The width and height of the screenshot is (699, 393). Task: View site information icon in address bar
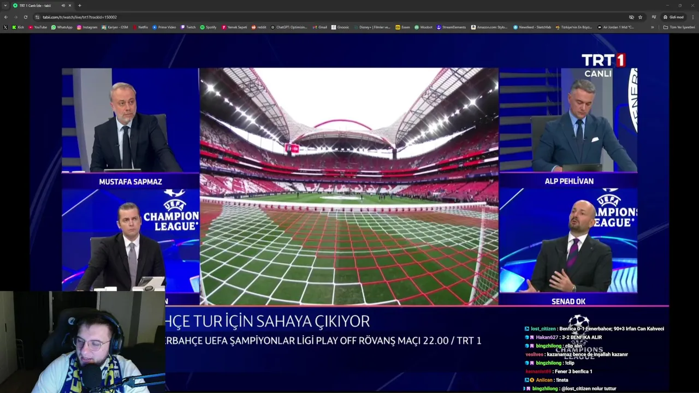37,17
